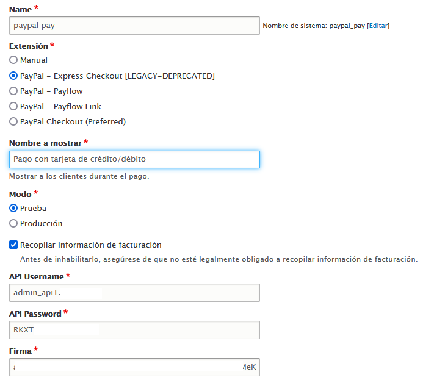Focus the Nombre a mostrar input box
This screenshot has width=423, height=380.
[134, 160]
